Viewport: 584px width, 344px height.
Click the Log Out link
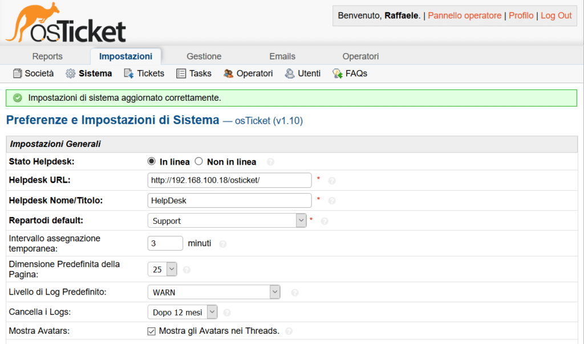pos(556,15)
